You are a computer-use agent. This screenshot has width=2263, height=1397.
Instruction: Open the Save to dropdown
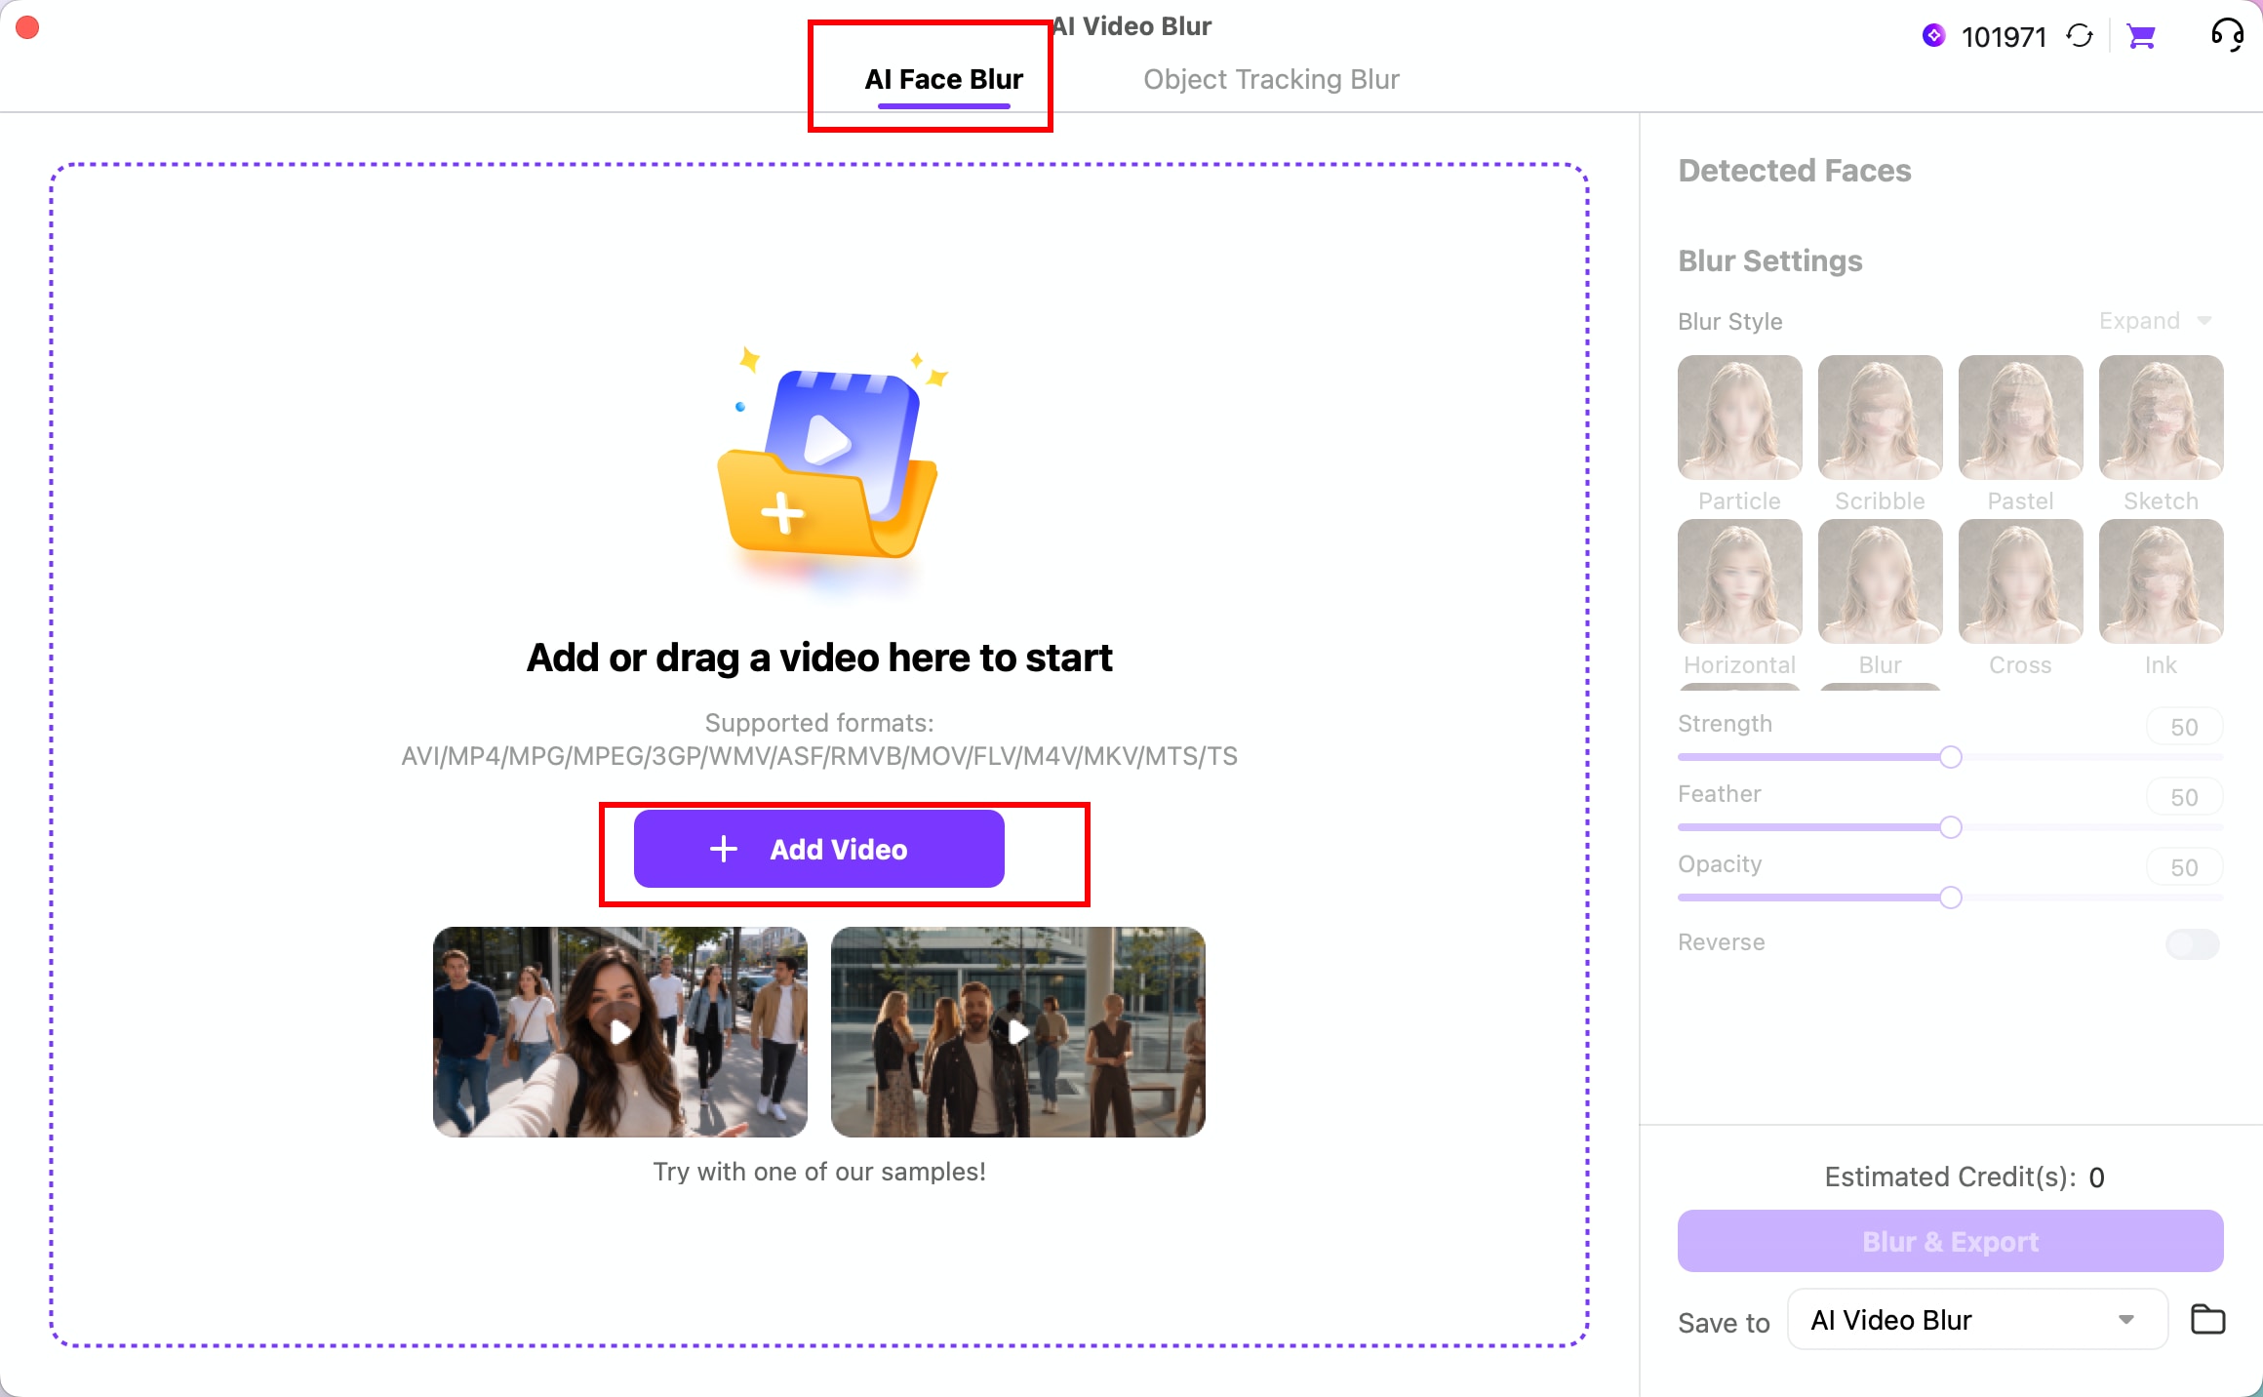pos(1976,1320)
